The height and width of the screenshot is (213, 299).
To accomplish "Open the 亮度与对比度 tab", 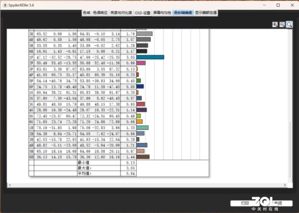I will point(121,13).
